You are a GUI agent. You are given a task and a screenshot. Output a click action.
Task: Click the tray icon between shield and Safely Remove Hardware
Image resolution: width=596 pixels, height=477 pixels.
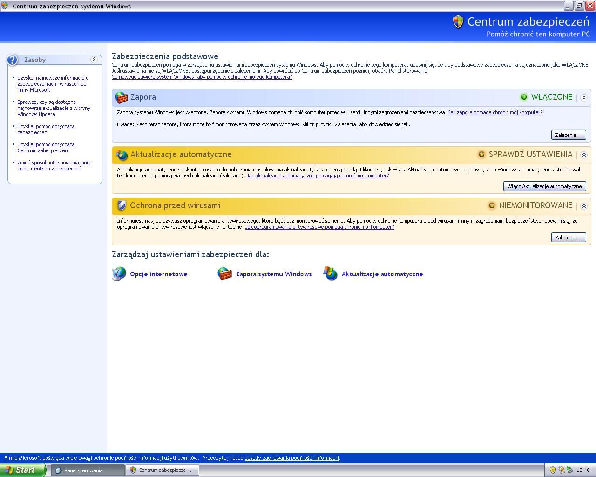coord(561,470)
